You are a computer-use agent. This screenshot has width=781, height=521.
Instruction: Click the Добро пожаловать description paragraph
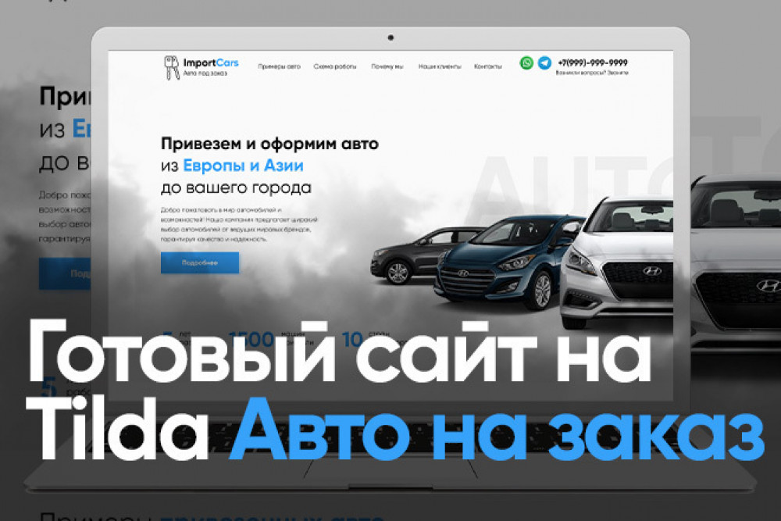(x=239, y=225)
